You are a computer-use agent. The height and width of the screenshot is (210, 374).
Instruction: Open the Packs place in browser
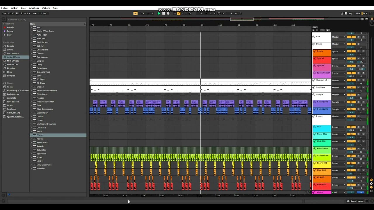point(10,87)
